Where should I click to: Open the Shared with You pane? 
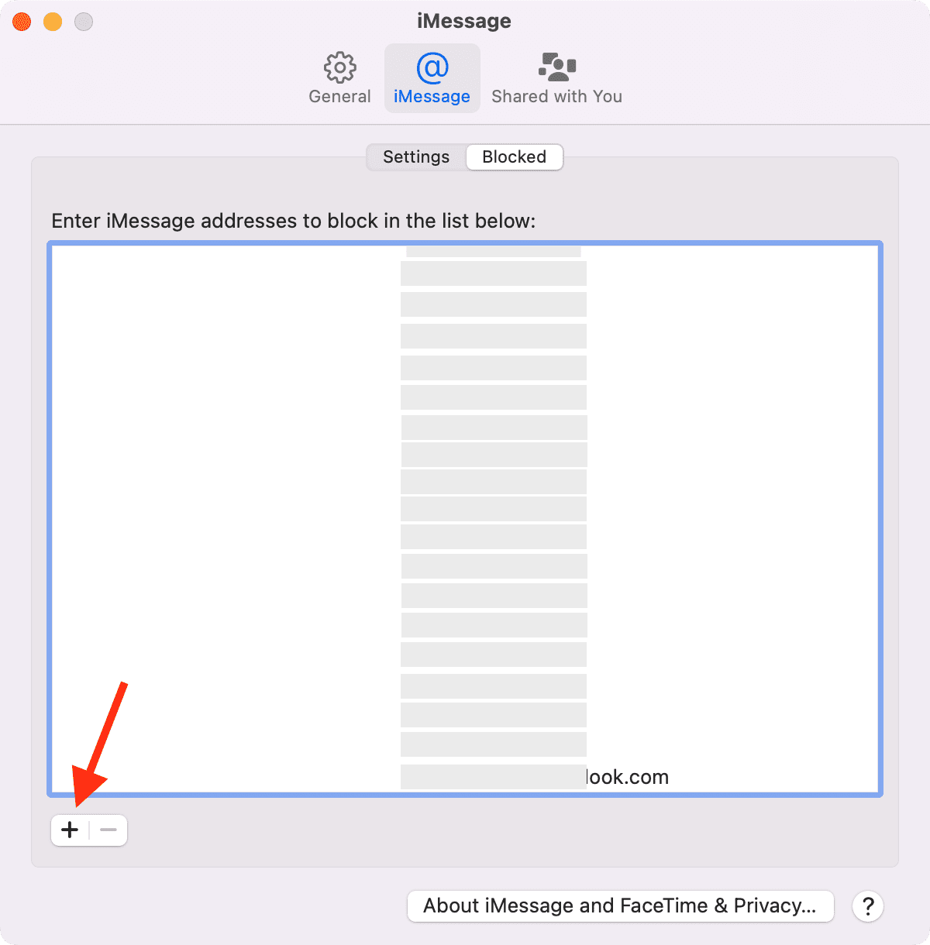coord(556,78)
